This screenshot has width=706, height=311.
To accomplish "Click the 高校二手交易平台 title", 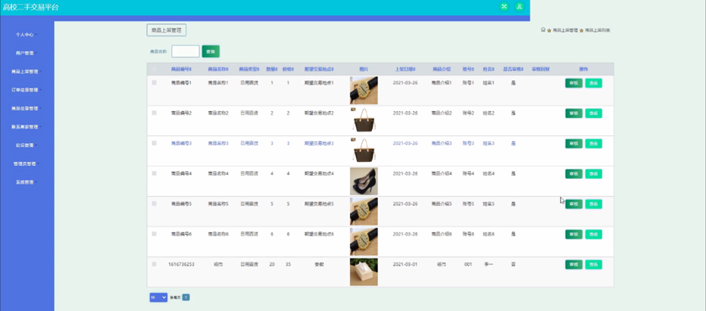I will (30, 7).
